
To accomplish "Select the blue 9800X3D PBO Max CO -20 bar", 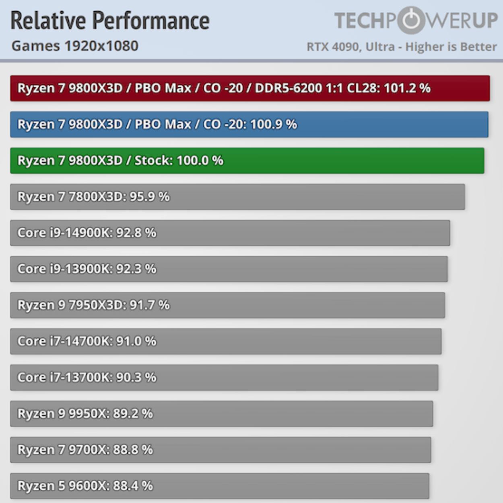I will (x=249, y=125).
